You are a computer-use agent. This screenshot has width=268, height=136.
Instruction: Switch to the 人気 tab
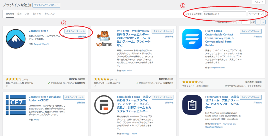click(x=27, y=14)
